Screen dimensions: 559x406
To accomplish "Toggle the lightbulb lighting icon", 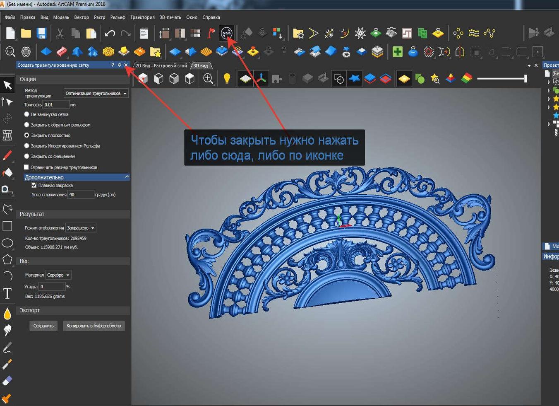I will click(x=227, y=78).
